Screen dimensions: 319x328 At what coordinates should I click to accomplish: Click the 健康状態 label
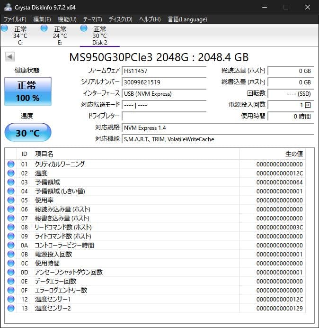point(27,71)
